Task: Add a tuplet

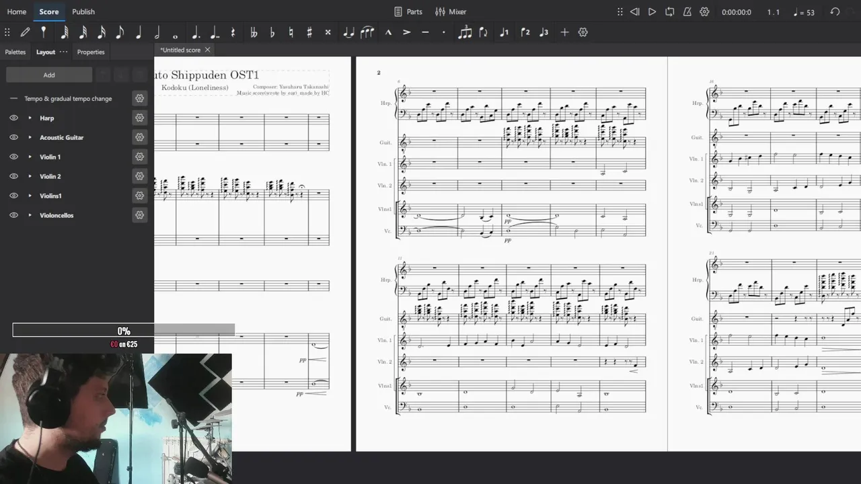Action: coord(465,32)
